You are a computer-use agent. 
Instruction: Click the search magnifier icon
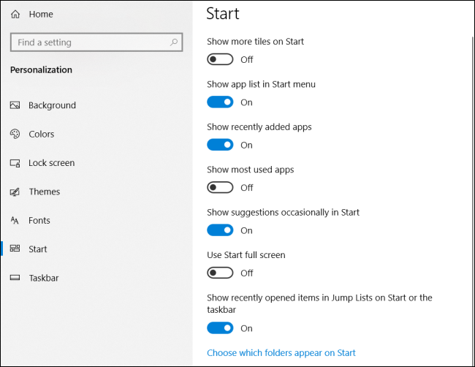pyautogui.click(x=174, y=42)
